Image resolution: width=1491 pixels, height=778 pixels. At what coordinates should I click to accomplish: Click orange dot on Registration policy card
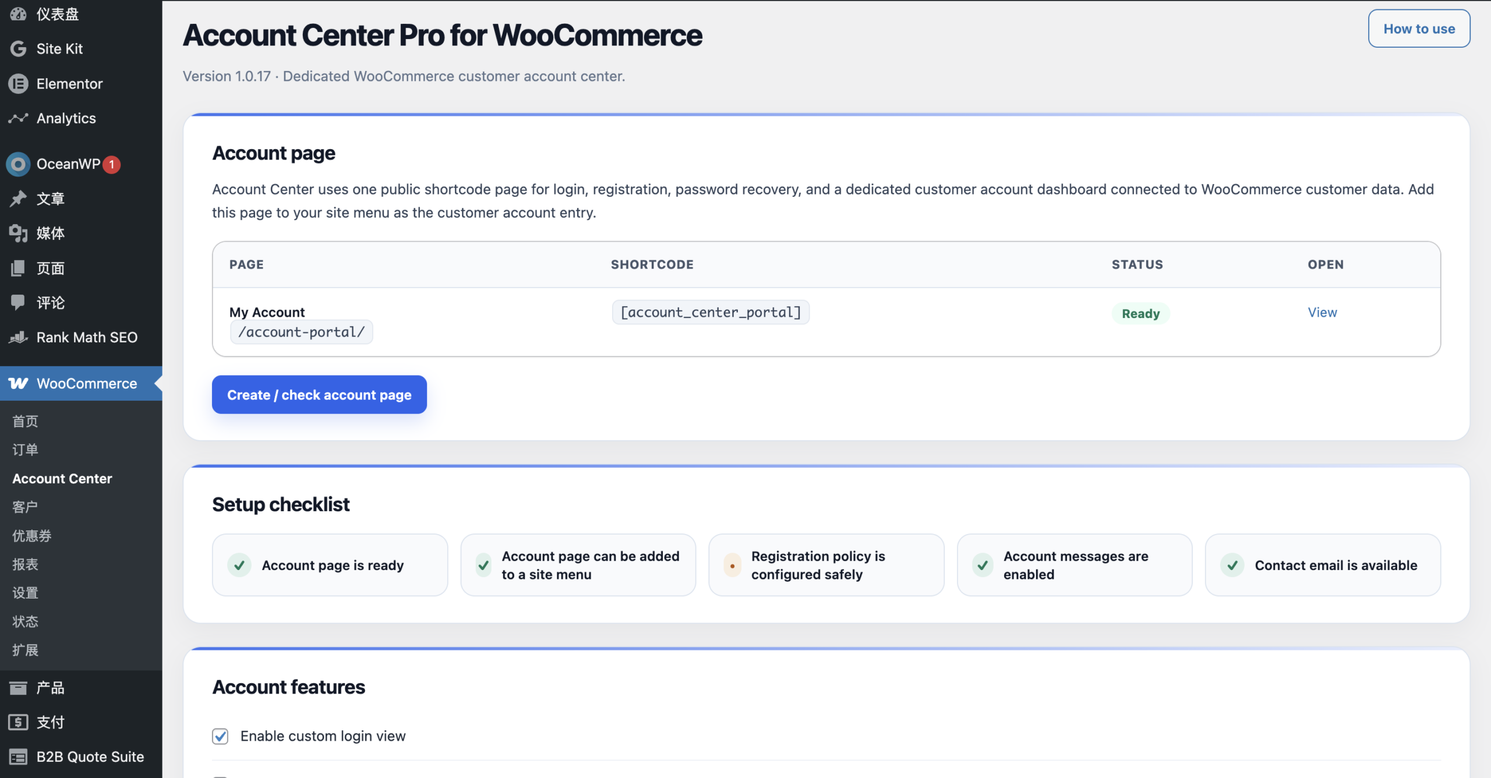pyautogui.click(x=732, y=565)
